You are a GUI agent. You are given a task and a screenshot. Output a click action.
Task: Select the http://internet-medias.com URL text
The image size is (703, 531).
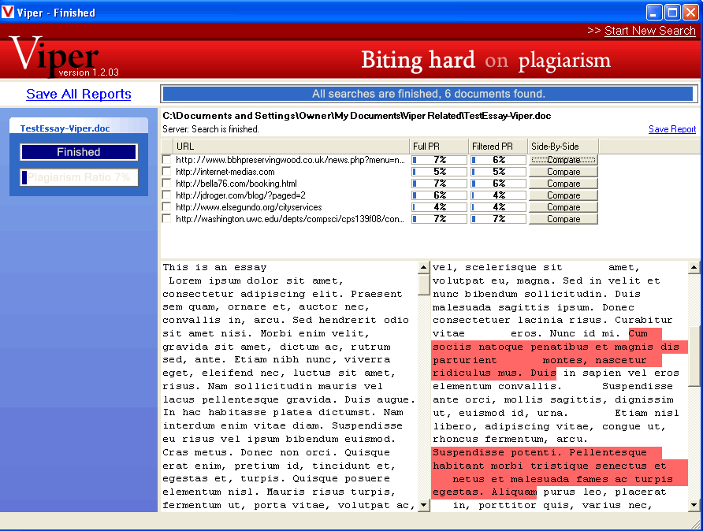pyautogui.click(x=225, y=172)
